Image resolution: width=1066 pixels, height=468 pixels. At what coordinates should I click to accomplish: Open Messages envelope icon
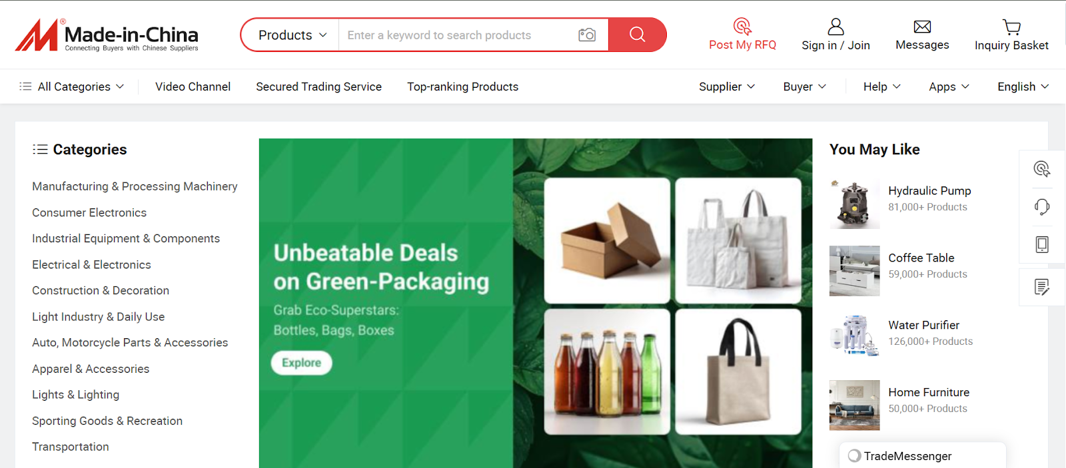coord(922,27)
